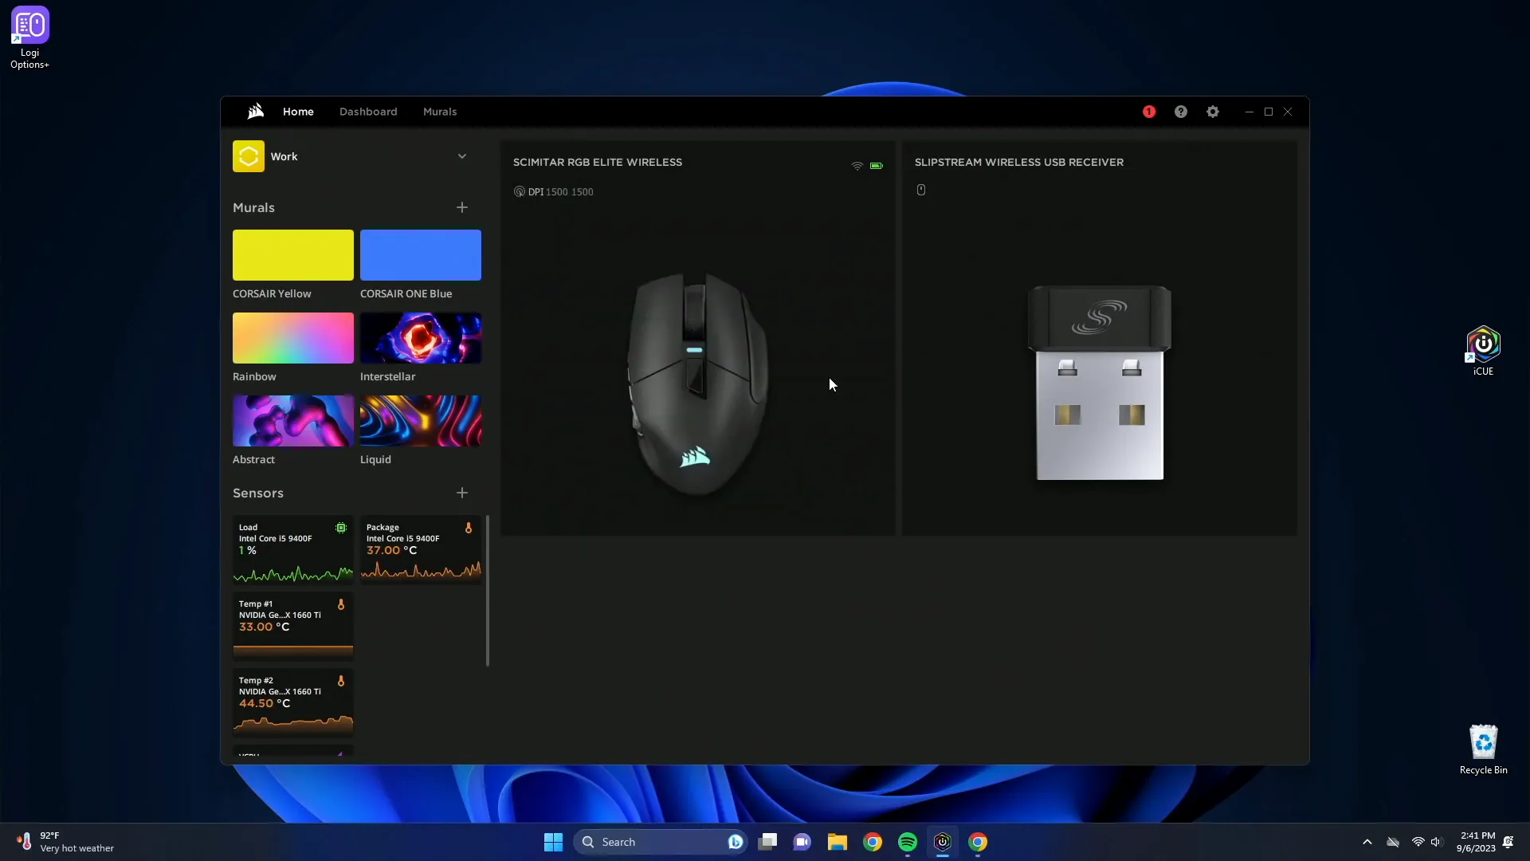Open File Explorer from the taskbar
This screenshot has width=1530, height=861.
[x=837, y=842]
